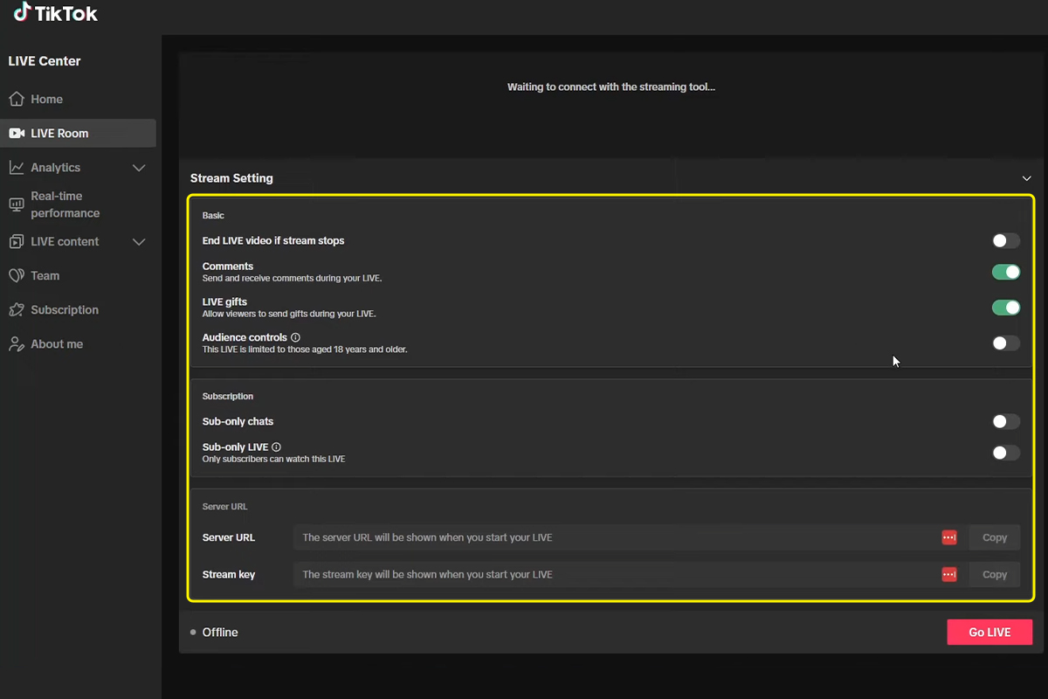1048x699 pixels.
Task: Click the red icon in Stream key field
Action: [x=949, y=575]
